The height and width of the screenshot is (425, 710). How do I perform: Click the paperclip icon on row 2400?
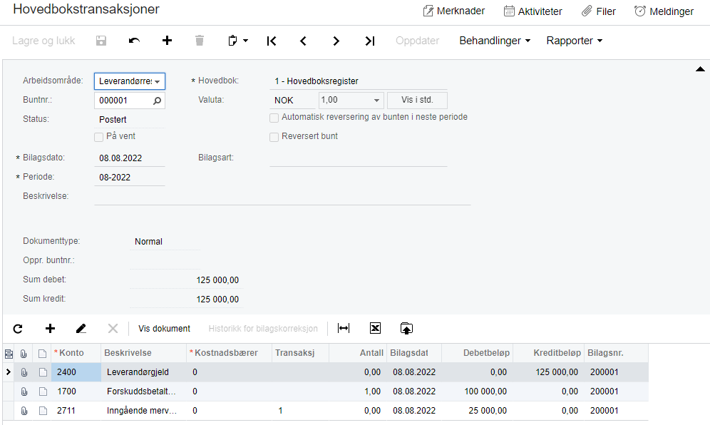24,372
